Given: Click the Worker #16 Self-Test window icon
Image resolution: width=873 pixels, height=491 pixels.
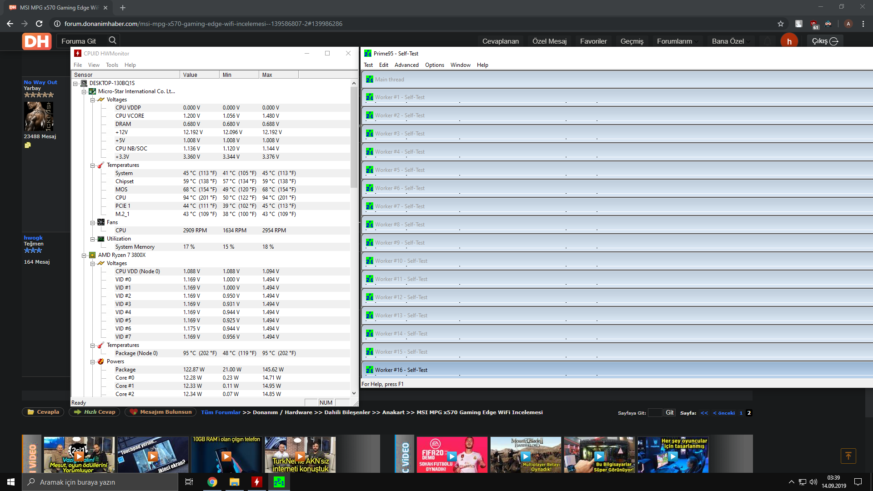Looking at the screenshot, I should point(370,370).
